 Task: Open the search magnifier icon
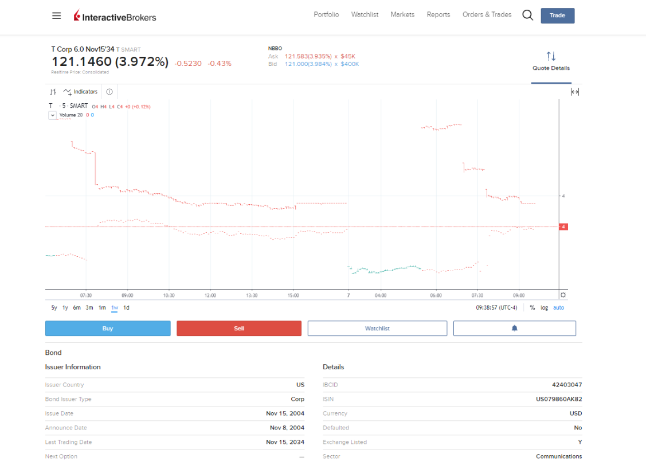[x=527, y=15]
